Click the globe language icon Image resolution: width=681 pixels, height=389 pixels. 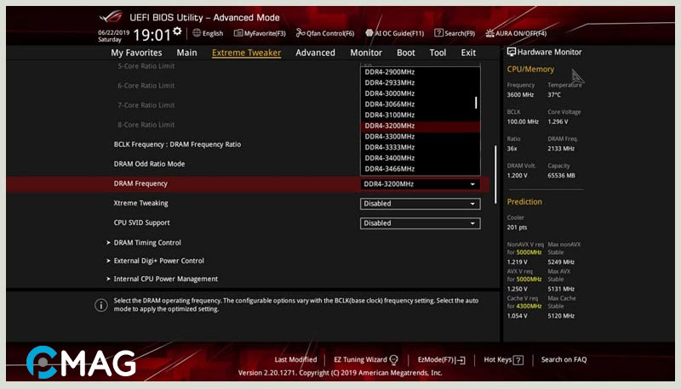click(197, 33)
